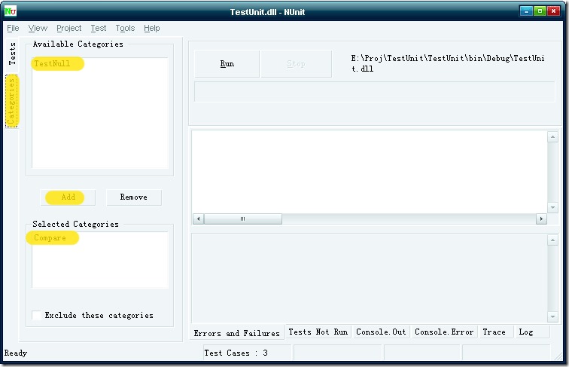Click horizontal scrollbar right arrow
Viewport: 569px width, 367px height.
click(x=541, y=219)
